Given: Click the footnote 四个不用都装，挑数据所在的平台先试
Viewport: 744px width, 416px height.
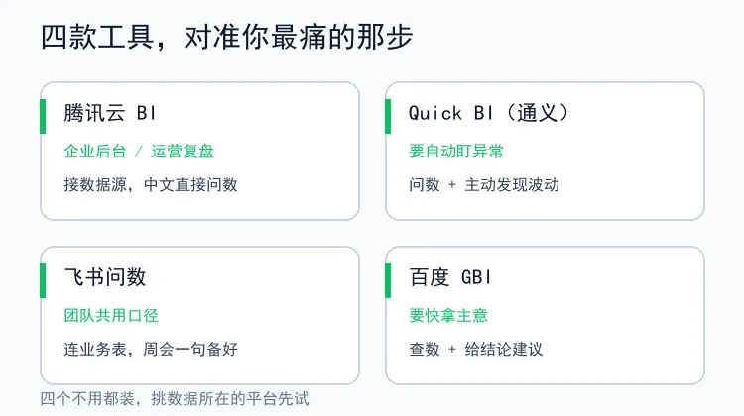Looking at the screenshot, I should click(x=175, y=398).
